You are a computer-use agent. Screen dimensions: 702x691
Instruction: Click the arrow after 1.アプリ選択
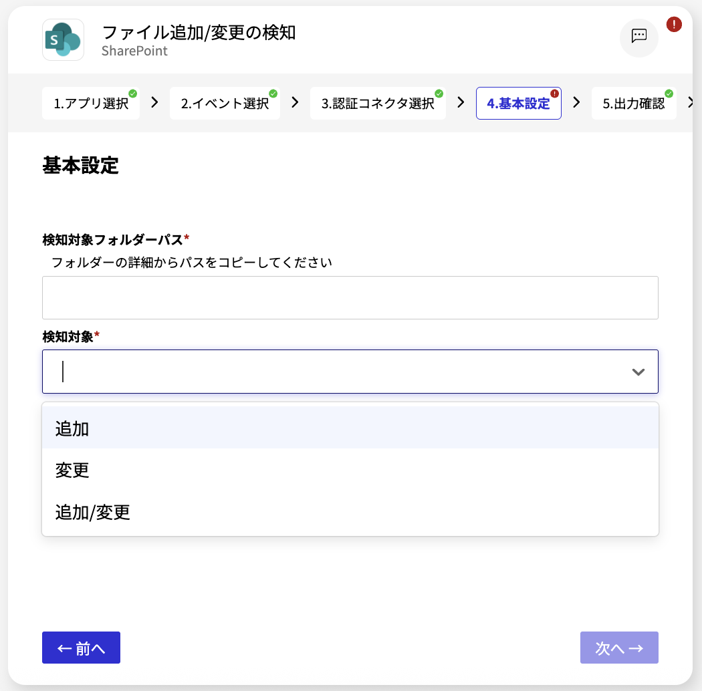[154, 102]
